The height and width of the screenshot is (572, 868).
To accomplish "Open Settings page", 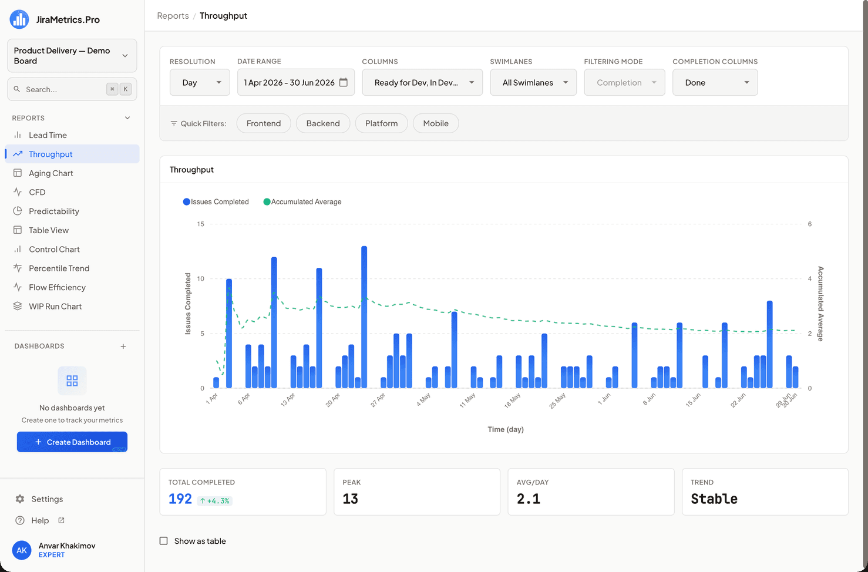I will click(72, 499).
